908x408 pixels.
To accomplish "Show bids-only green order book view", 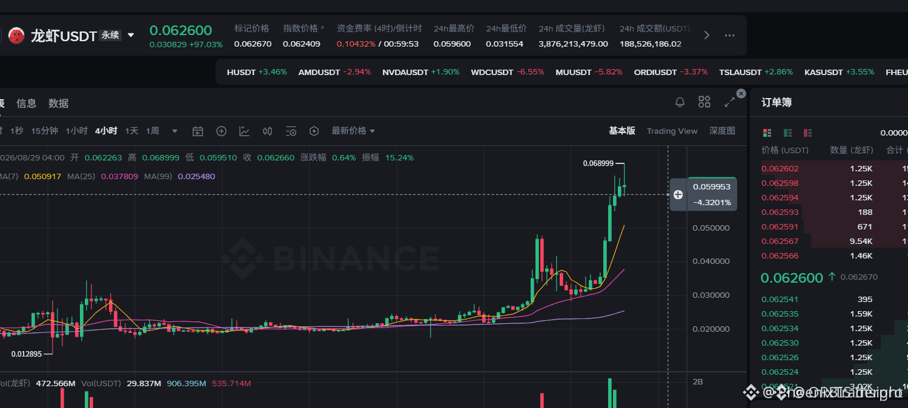I will [x=787, y=133].
